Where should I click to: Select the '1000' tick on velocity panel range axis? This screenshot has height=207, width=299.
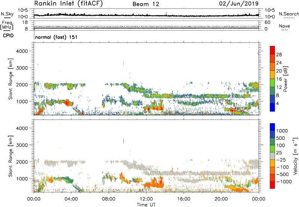coord(22,179)
